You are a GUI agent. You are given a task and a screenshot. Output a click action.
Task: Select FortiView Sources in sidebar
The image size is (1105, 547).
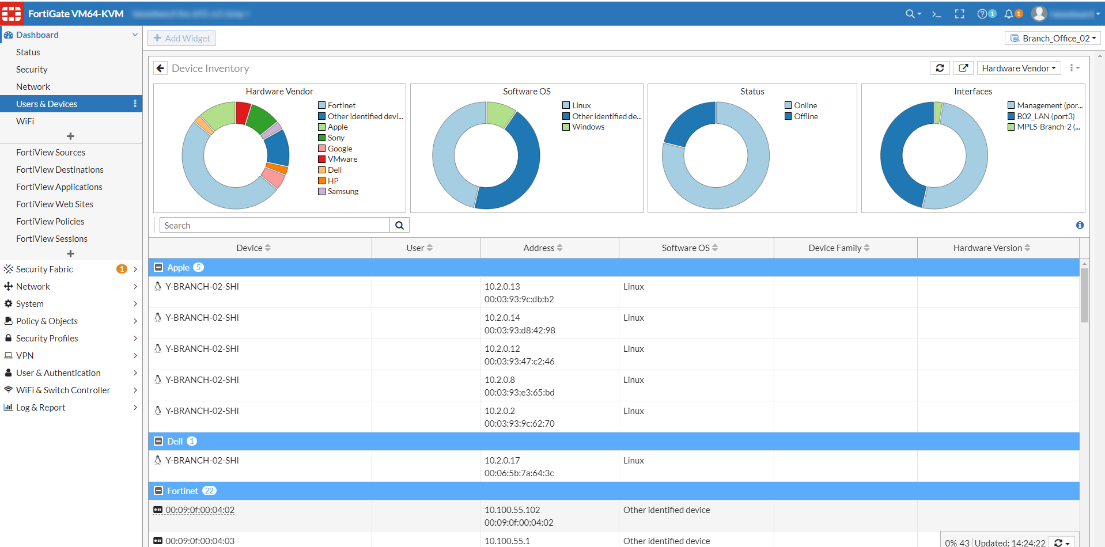point(51,152)
